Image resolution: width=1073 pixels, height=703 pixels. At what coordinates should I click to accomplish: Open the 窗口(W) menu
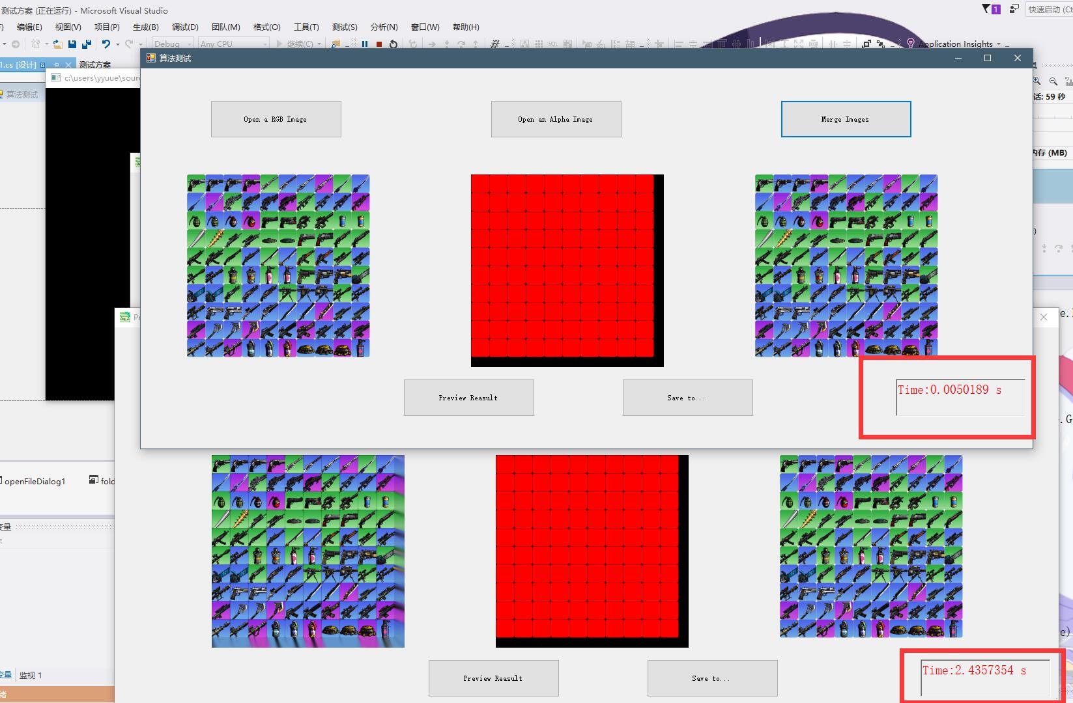pyautogui.click(x=425, y=27)
